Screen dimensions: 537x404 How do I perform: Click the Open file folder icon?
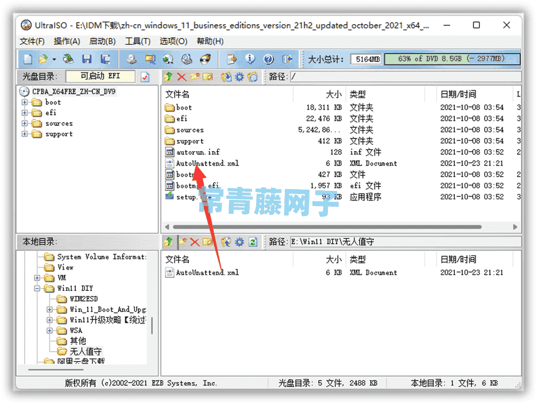[44, 59]
